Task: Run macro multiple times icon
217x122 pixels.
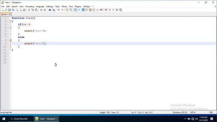Action: [x=117, y=10]
